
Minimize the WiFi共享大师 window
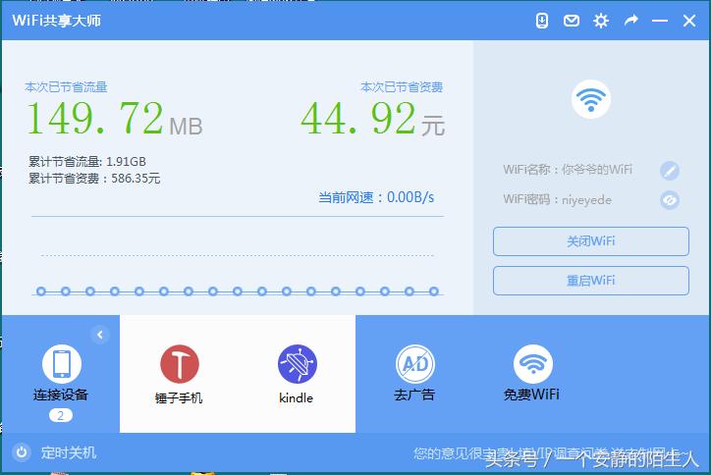tap(660, 21)
